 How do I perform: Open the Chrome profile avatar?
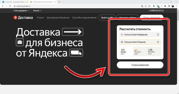point(173,6)
